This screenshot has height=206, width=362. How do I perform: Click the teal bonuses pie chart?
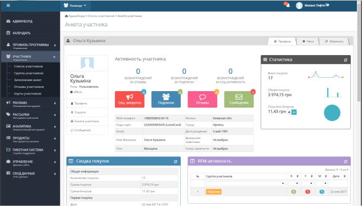[x=332, y=113]
